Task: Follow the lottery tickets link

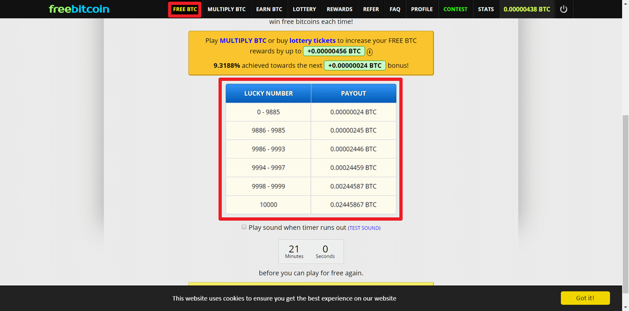Action: (x=313, y=40)
